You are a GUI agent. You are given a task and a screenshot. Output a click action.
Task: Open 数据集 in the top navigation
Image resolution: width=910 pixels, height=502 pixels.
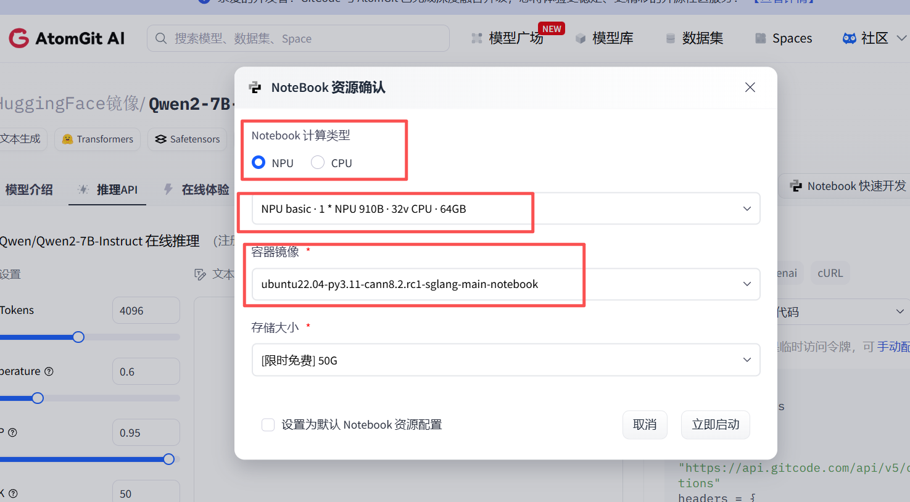(703, 38)
